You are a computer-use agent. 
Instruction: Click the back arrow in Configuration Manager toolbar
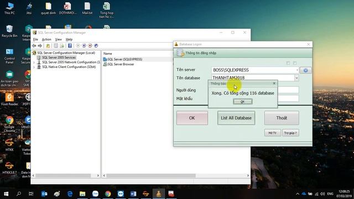[34, 45]
